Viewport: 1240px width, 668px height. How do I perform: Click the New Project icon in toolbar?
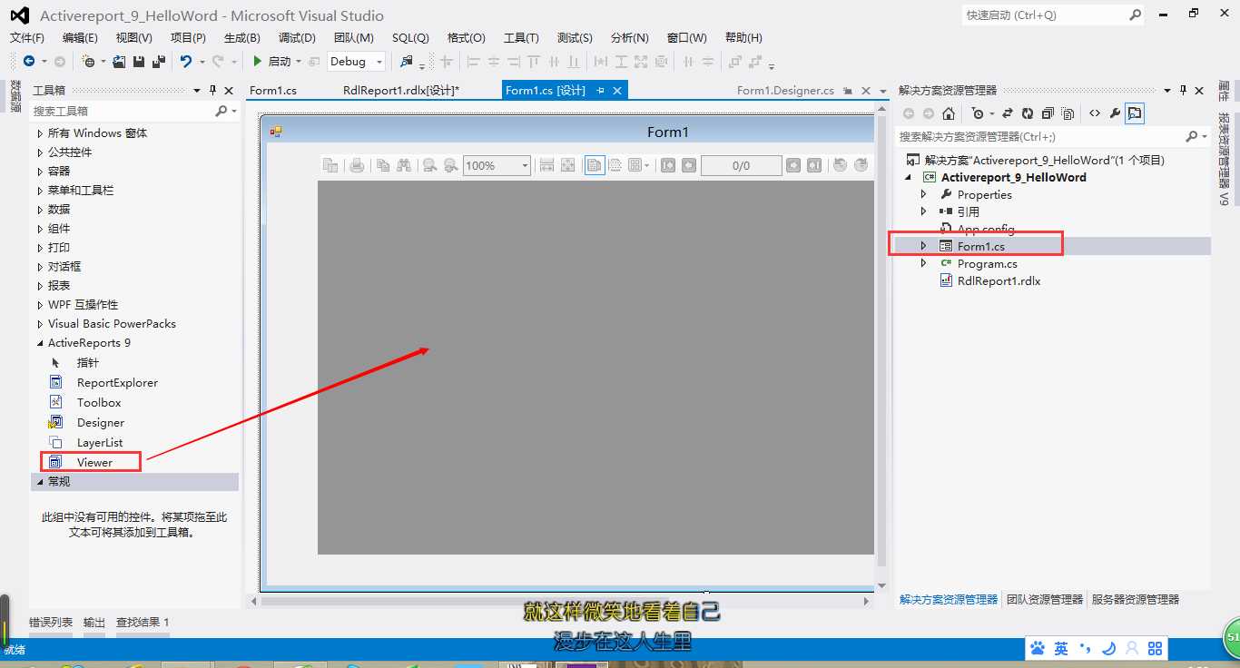[x=88, y=61]
